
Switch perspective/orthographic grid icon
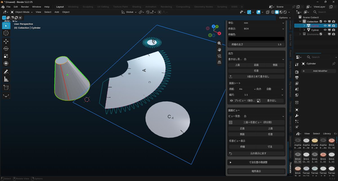tap(219, 62)
